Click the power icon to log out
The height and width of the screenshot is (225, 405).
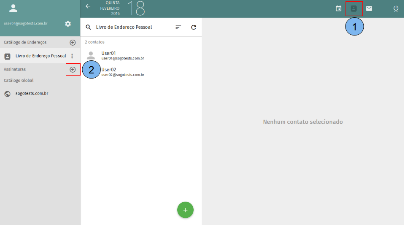point(396,8)
